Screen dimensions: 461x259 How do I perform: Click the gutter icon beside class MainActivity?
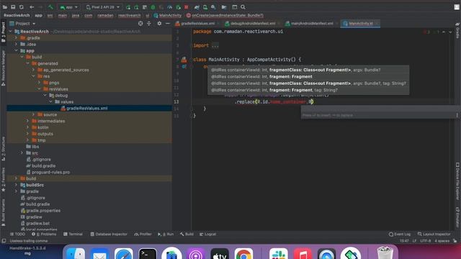[x=184, y=60]
